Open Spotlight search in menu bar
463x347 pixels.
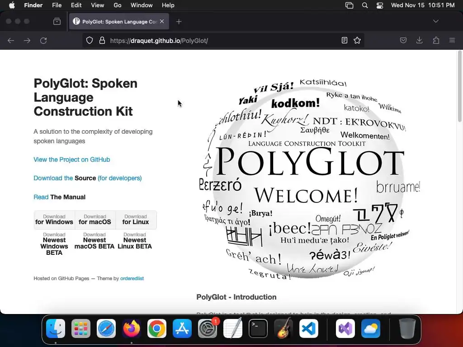pos(365,5)
